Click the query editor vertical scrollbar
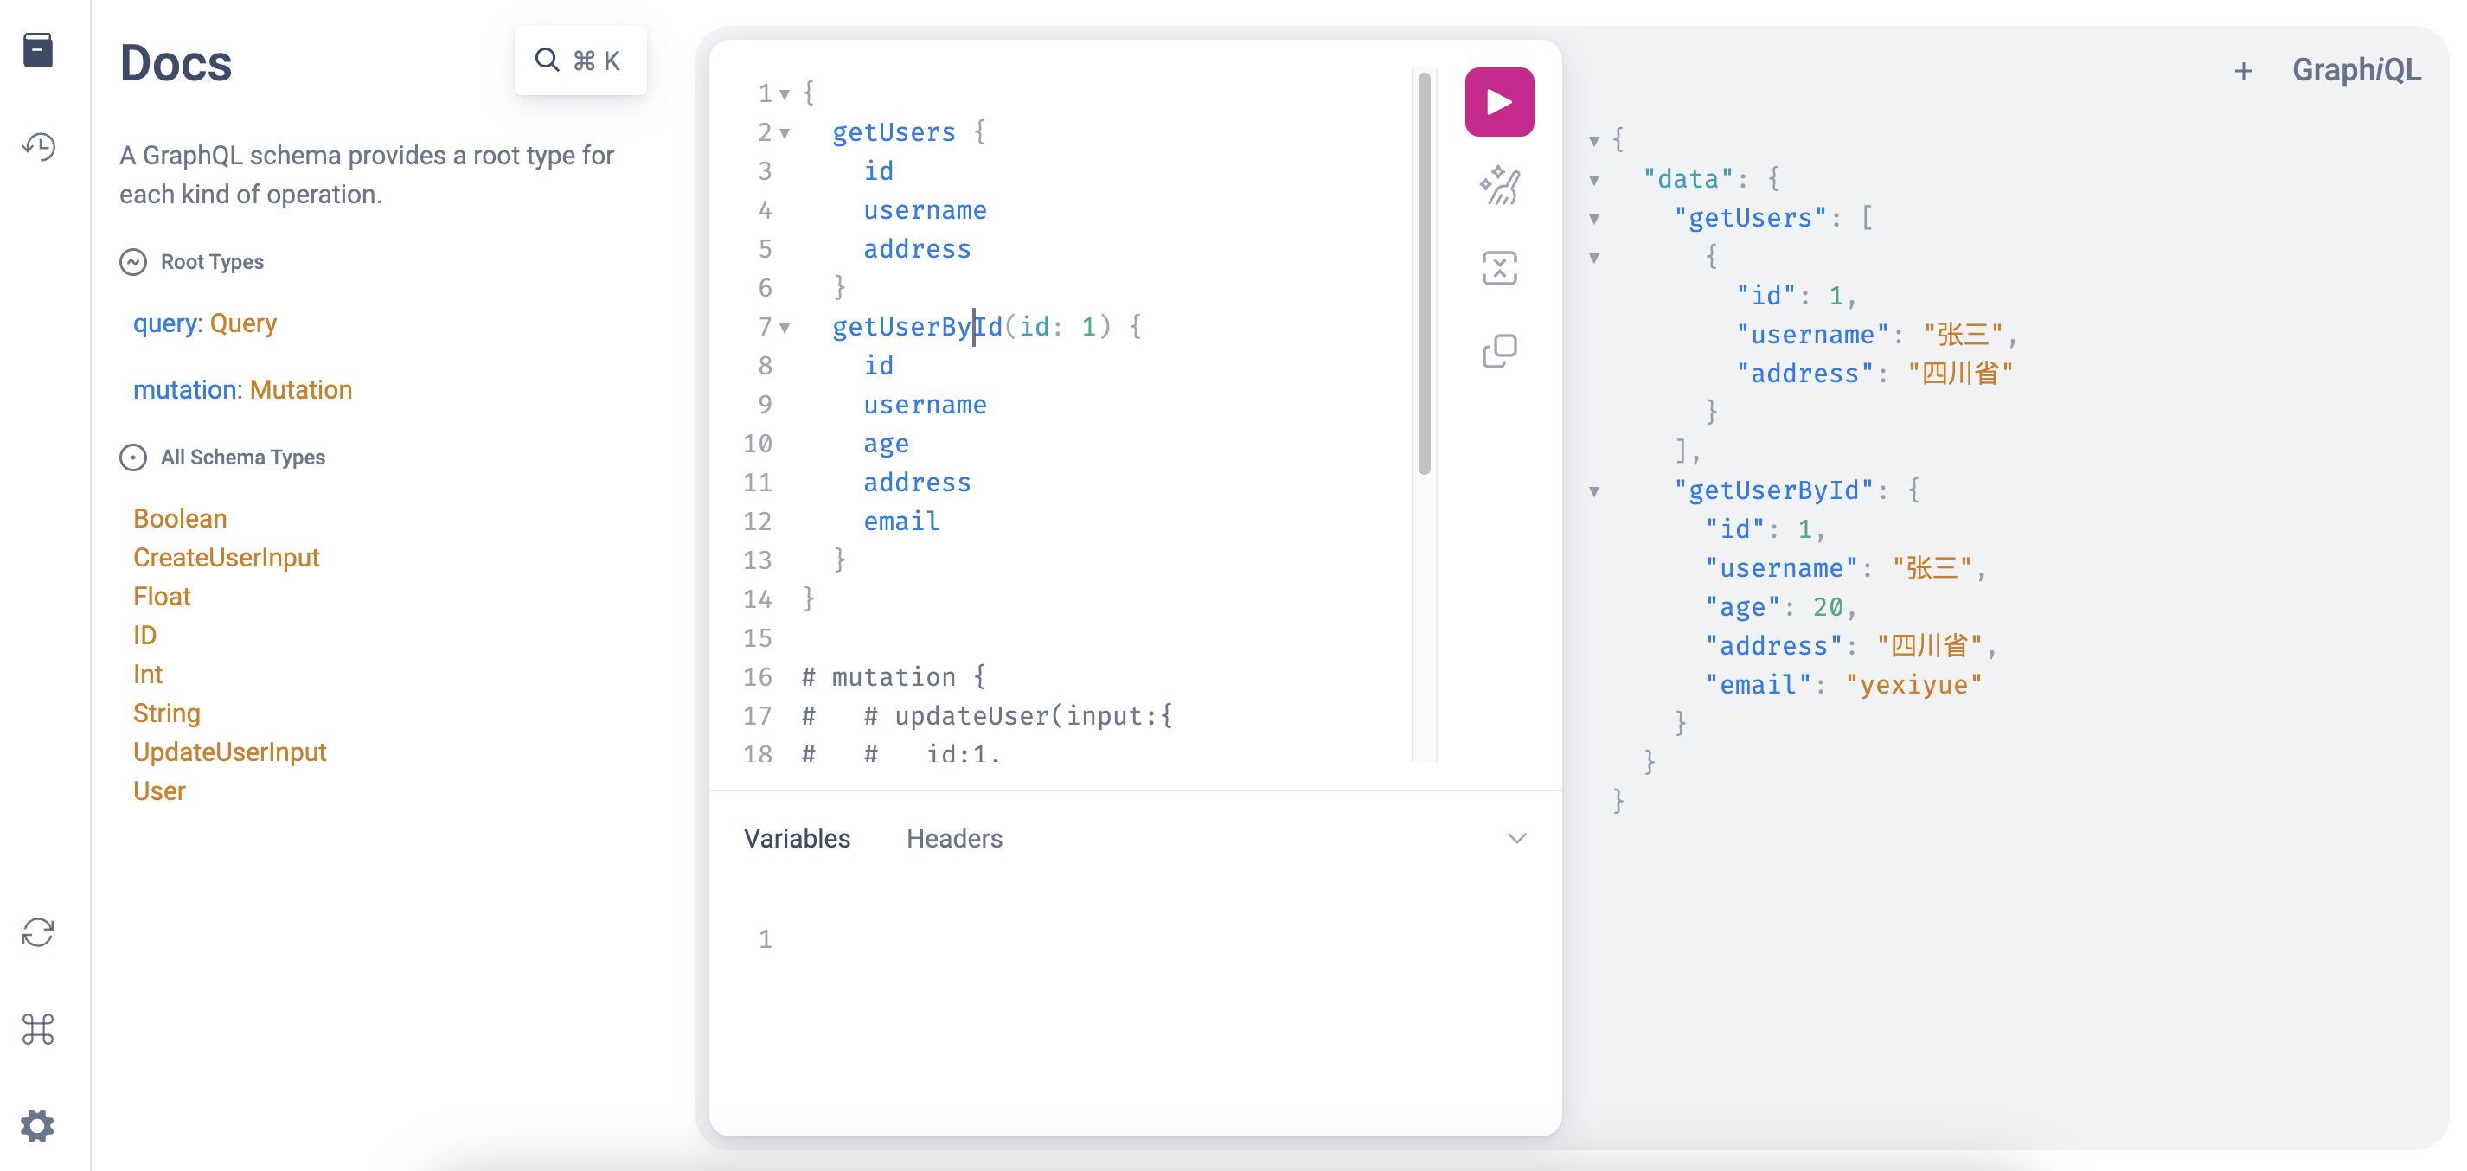This screenshot has width=2467, height=1171. 1424,273
